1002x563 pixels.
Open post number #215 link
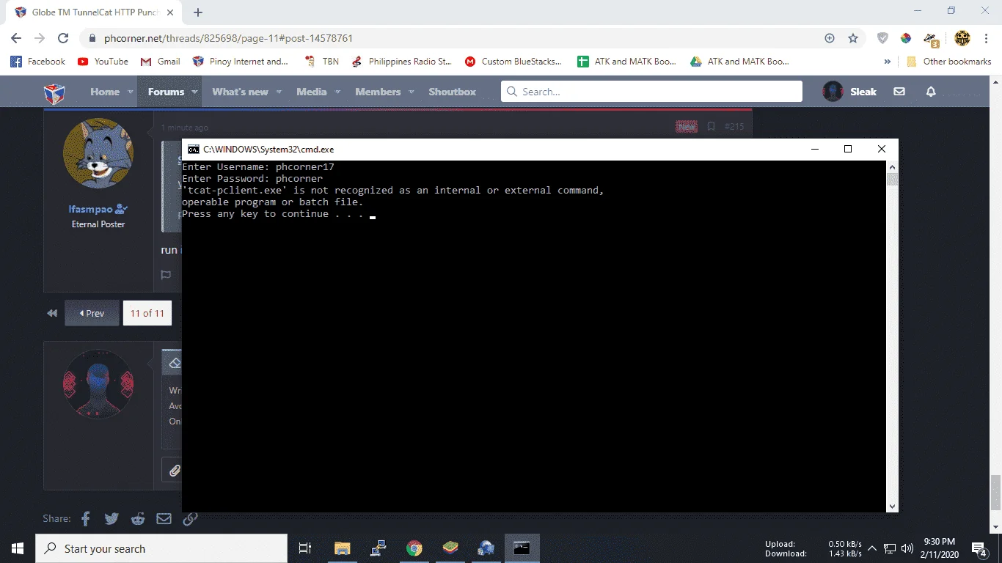pos(734,127)
